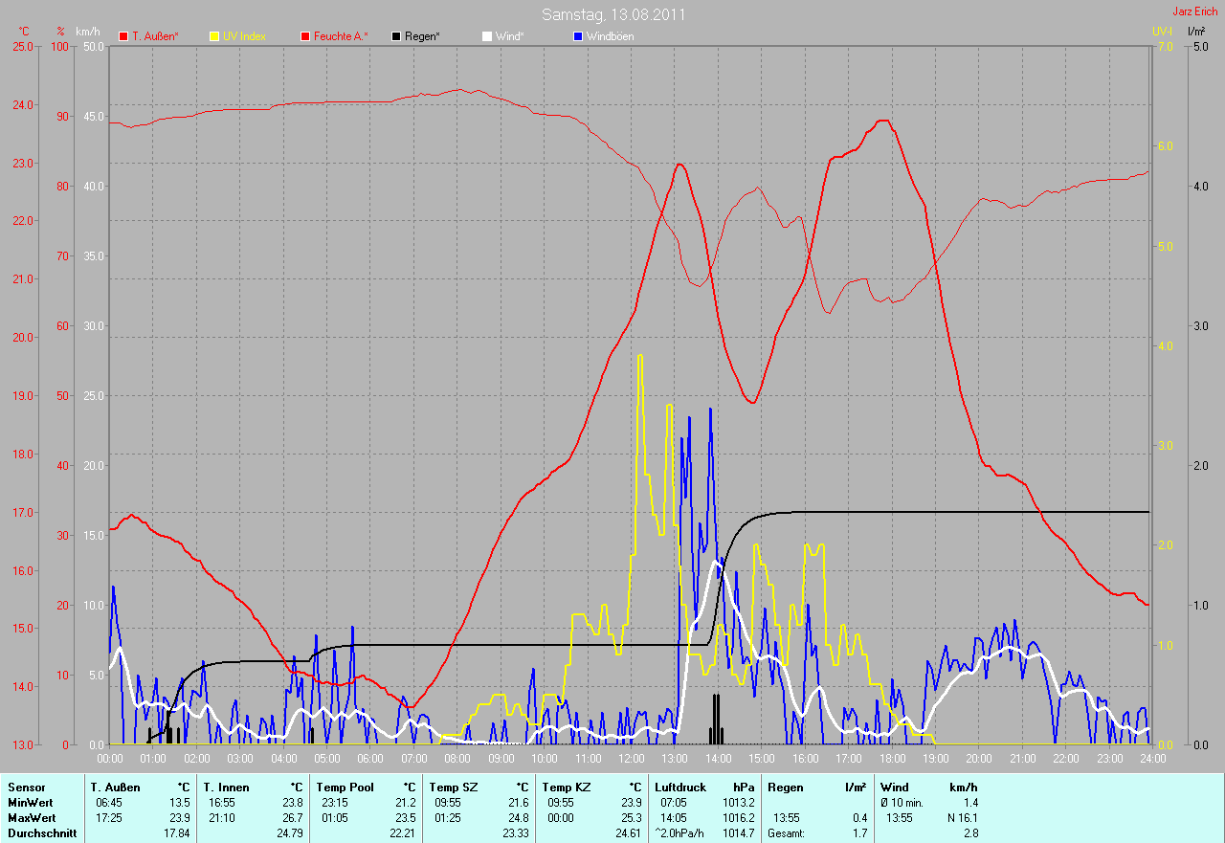This screenshot has width=1225, height=843.
Task: Click the Temp KZ average value '24.61'
Action: pyautogui.click(x=628, y=833)
